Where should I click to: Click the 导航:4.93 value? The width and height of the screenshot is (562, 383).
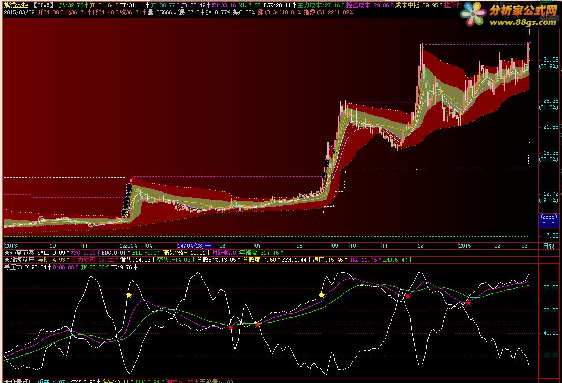click(51, 260)
